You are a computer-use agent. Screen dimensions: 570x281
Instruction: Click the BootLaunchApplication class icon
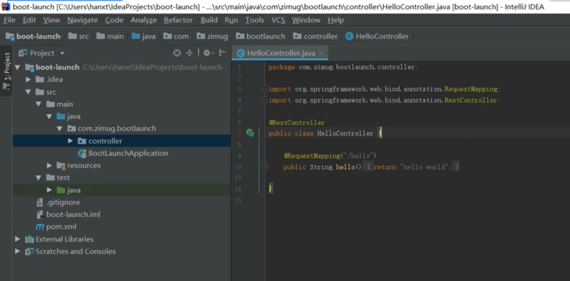[x=82, y=153]
